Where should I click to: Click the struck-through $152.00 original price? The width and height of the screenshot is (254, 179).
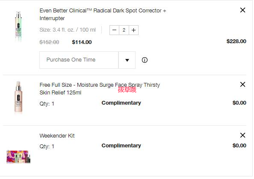pyautogui.click(x=49, y=42)
